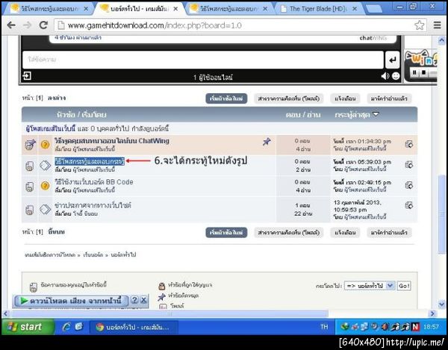Viewport: 448px width, 350px height.
Task: Switch to the third browser tab
Action: click(228, 9)
